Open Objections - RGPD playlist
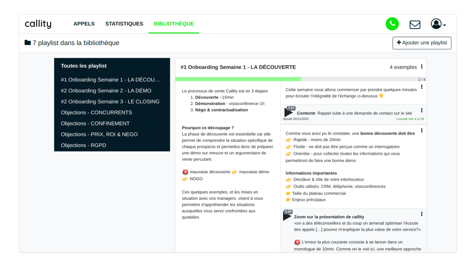The height and width of the screenshot is (267, 476). point(83,145)
